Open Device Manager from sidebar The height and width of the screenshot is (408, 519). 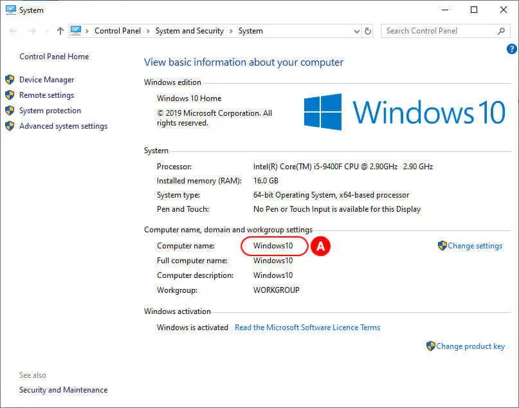click(47, 80)
